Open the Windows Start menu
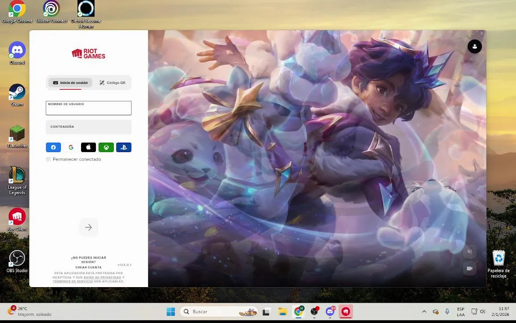 coord(171,311)
